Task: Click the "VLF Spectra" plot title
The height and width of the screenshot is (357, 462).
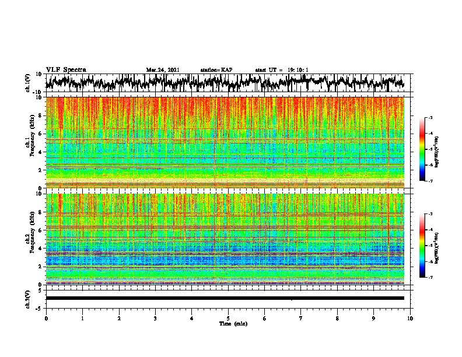Action: click(x=66, y=69)
